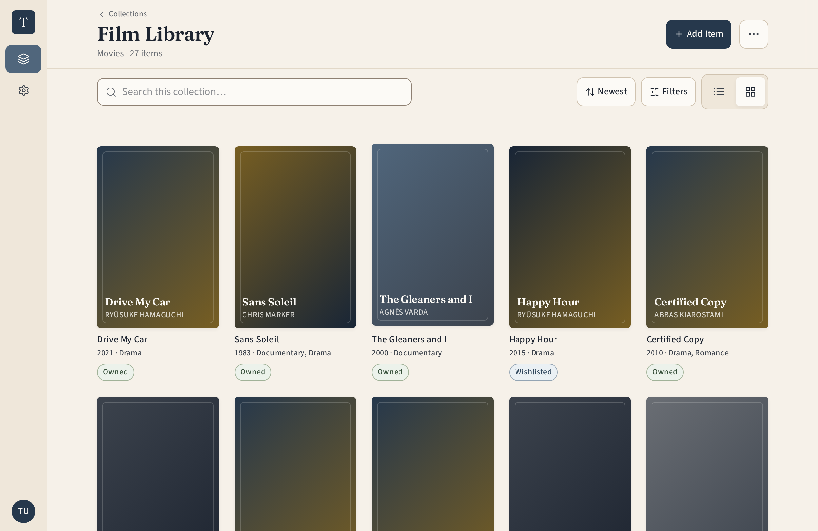Click the Sans Soleil title below poster
This screenshot has width=818, height=531.
[256, 339]
